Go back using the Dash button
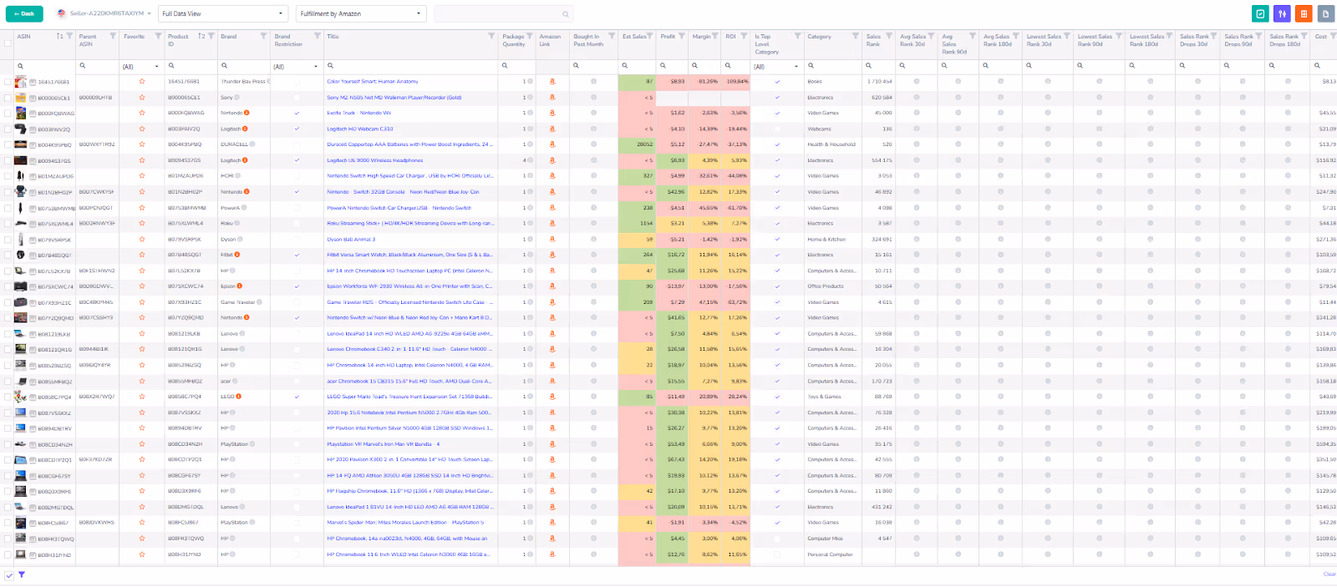The image size is (1337, 587). (x=24, y=13)
